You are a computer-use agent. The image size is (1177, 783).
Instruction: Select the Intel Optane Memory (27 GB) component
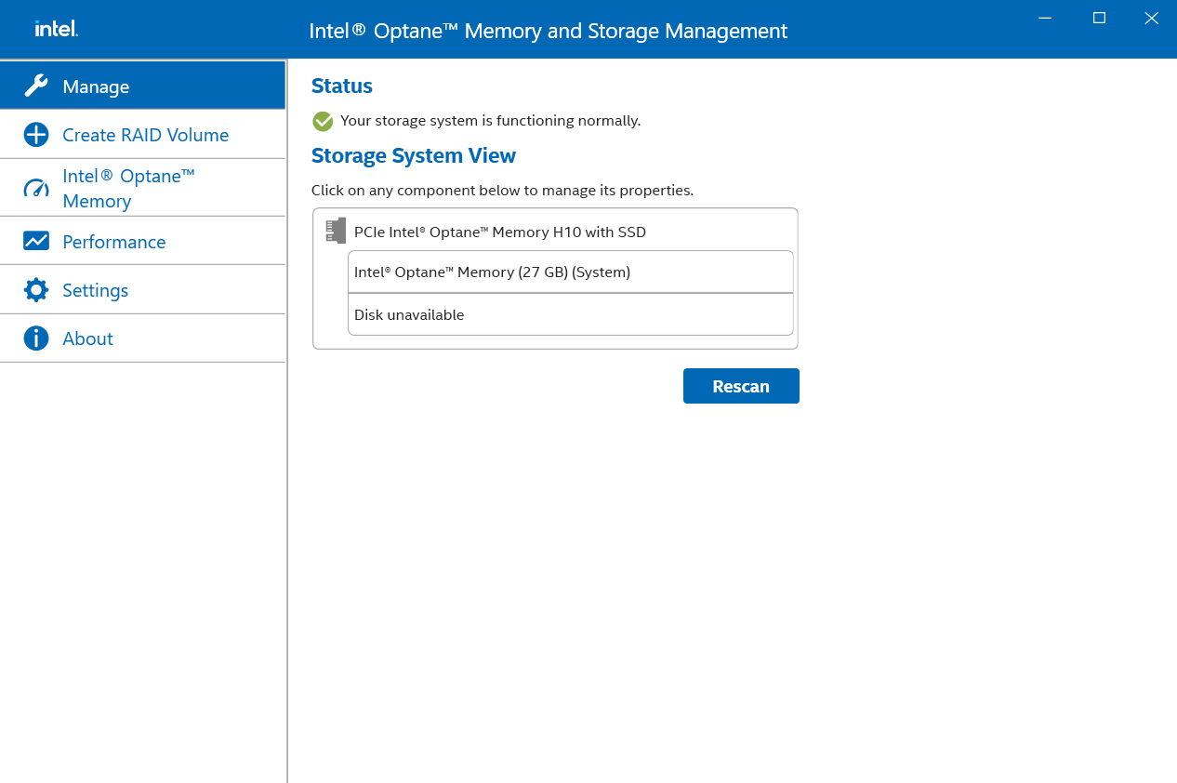[570, 272]
